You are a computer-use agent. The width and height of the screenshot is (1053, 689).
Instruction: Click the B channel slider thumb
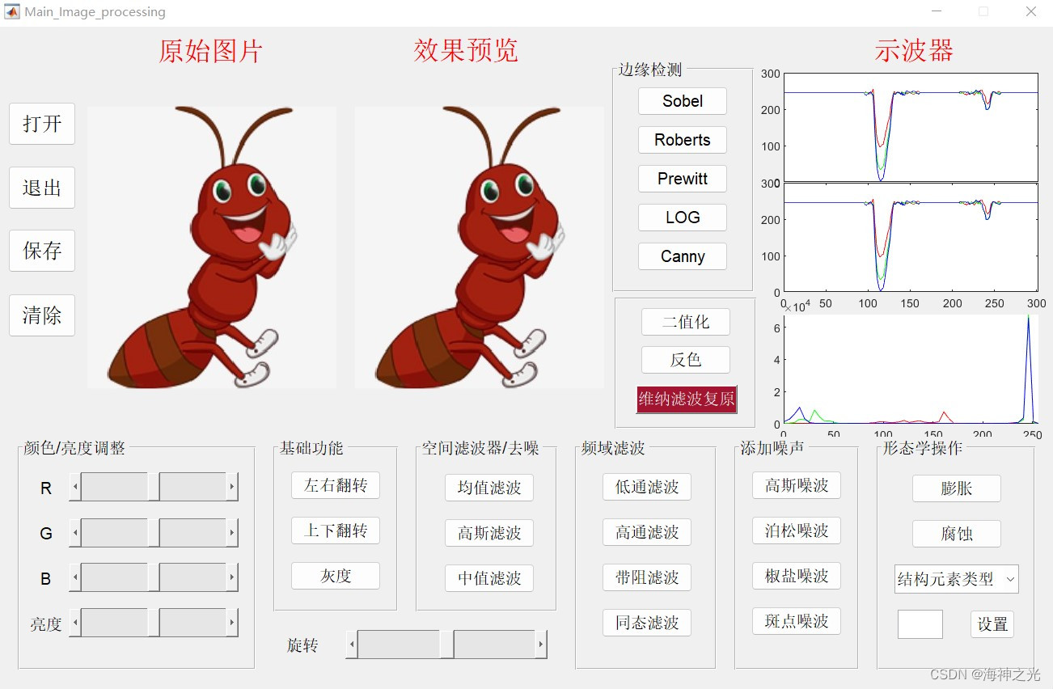coord(154,577)
